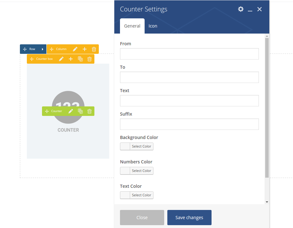
Task: Click the settings panel scroll down arrow
Action: [267, 202]
